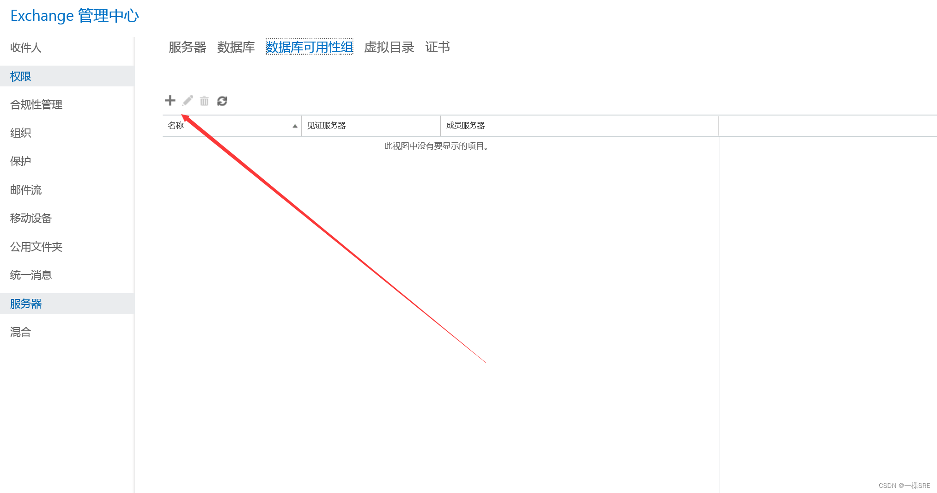Click the add (+) icon to create new DAG
Image resolution: width=937 pixels, height=493 pixels.
pyautogui.click(x=170, y=101)
